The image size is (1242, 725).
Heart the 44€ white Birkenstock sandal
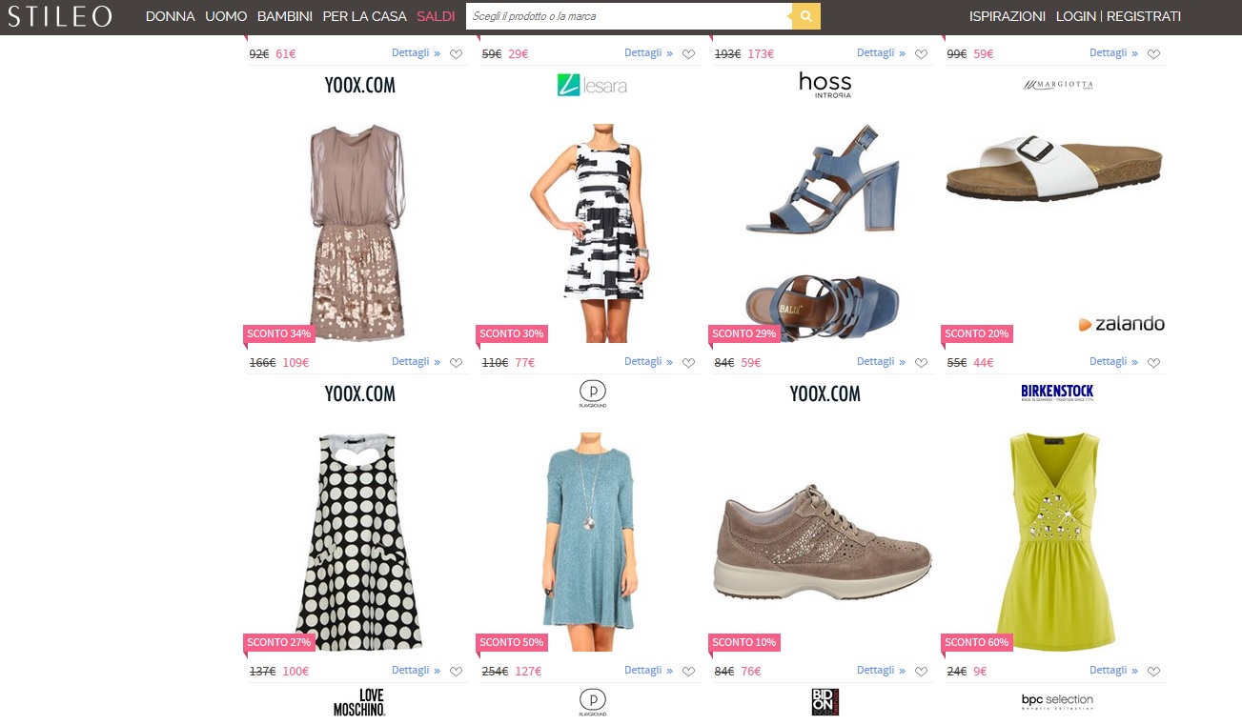[1153, 363]
